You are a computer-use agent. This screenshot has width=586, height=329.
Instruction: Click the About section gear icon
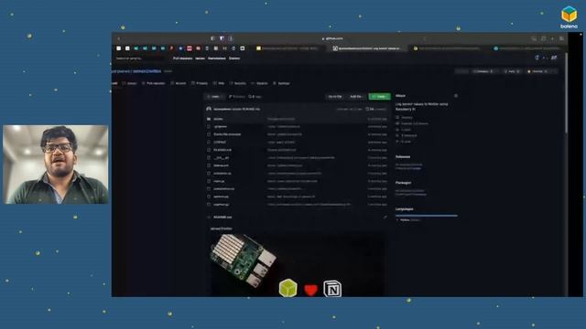(x=456, y=96)
